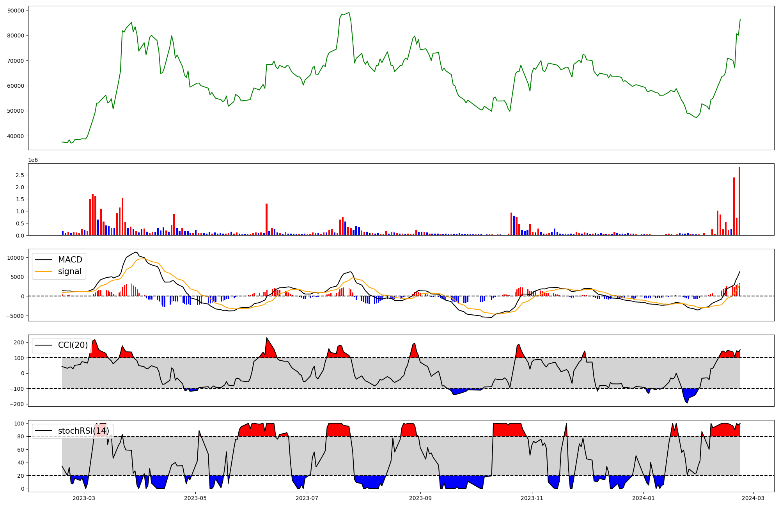Viewport: 780px width, 507px height.
Task: Click the MACD legend label
Action: [70, 260]
